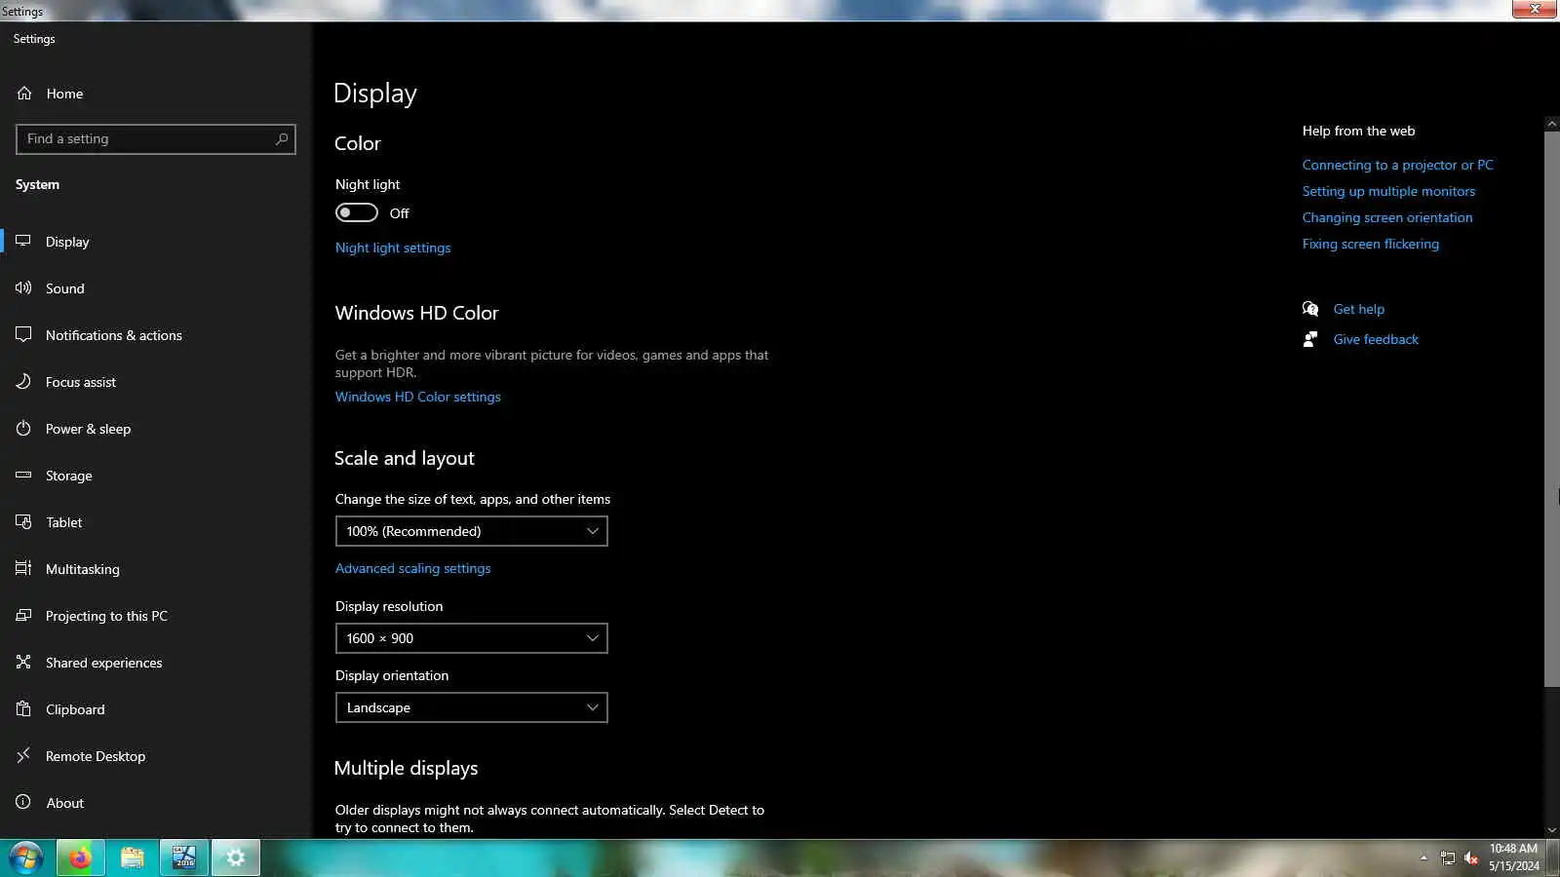
Task: Select the Focus assist moon icon
Action: pyautogui.click(x=23, y=382)
